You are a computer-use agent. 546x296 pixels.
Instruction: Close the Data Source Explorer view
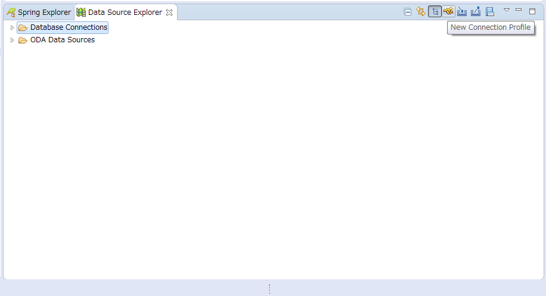click(x=169, y=13)
